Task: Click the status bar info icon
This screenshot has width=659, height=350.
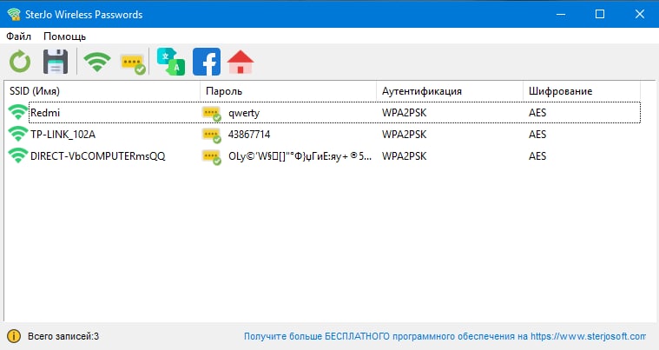Action: (14, 336)
